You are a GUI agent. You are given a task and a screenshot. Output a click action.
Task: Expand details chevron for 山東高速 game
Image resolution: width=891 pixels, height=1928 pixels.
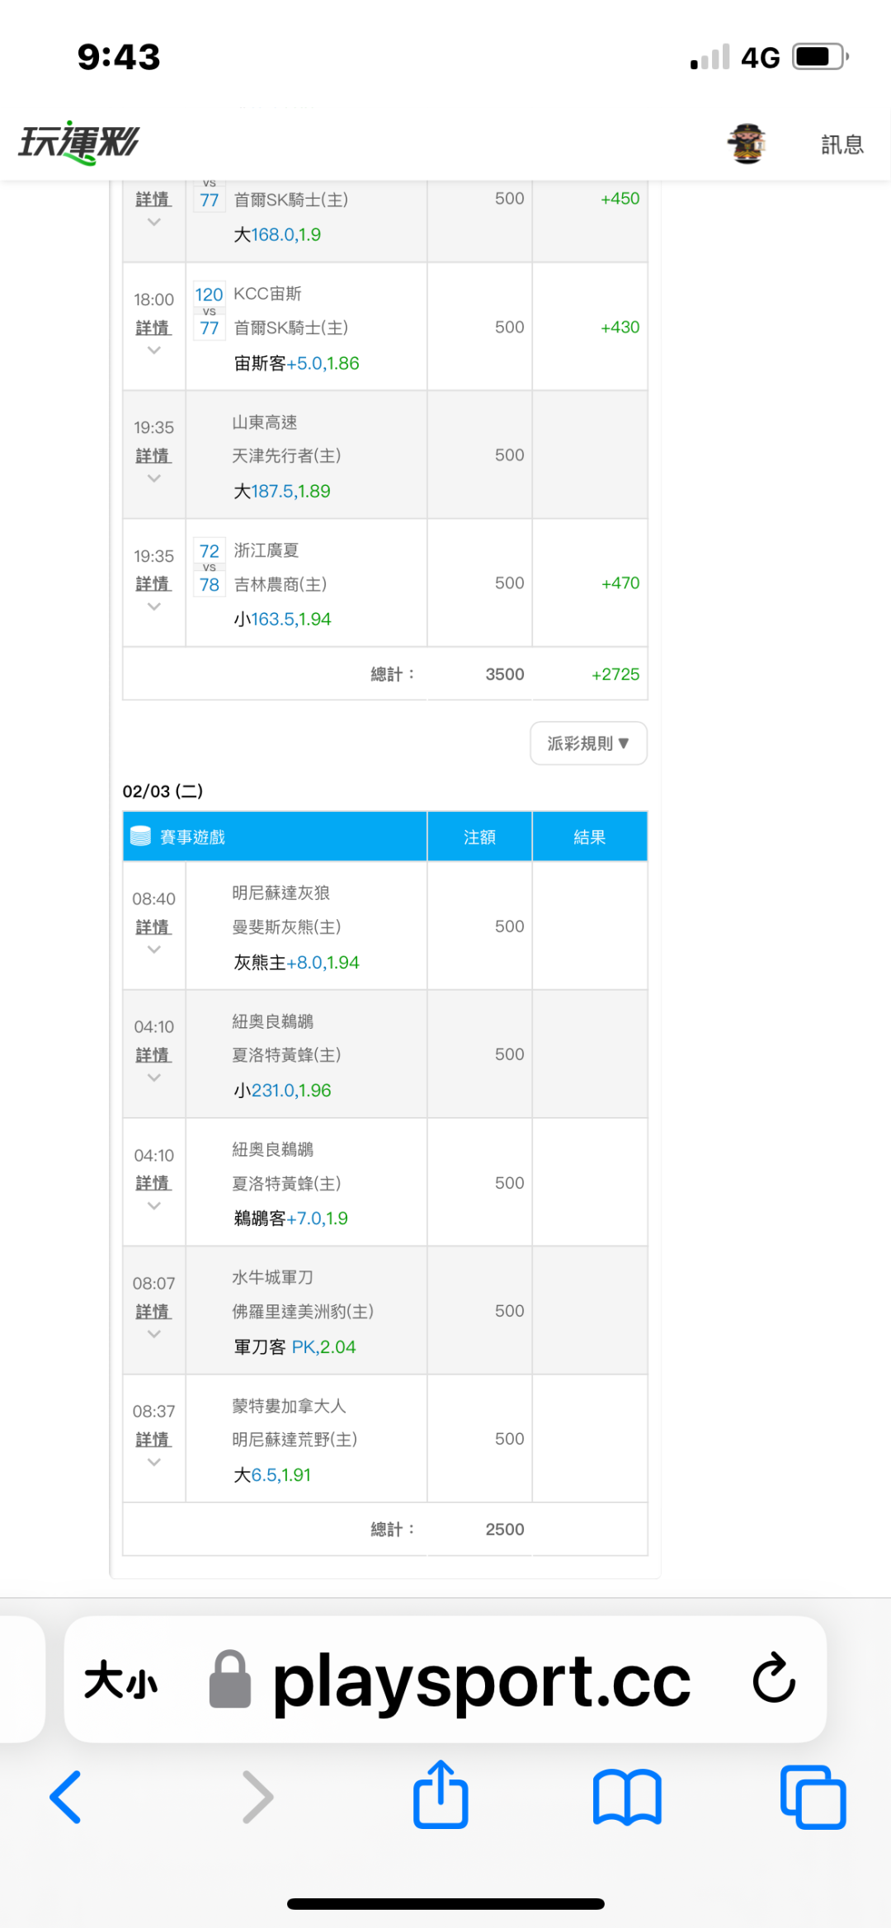tap(153, 478)
